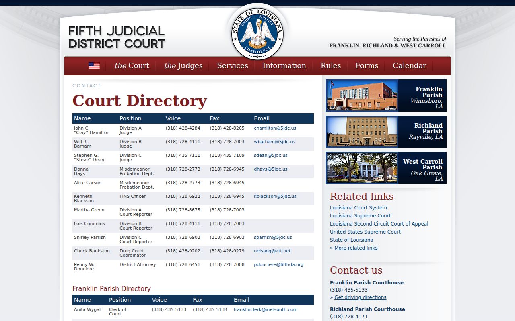Get driving directions to Franklin Parish Courthouse

pyautogui.click(x=360, y=297)
